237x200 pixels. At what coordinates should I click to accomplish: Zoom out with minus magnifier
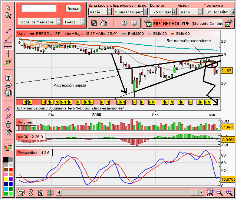click(x=220, y=193)
